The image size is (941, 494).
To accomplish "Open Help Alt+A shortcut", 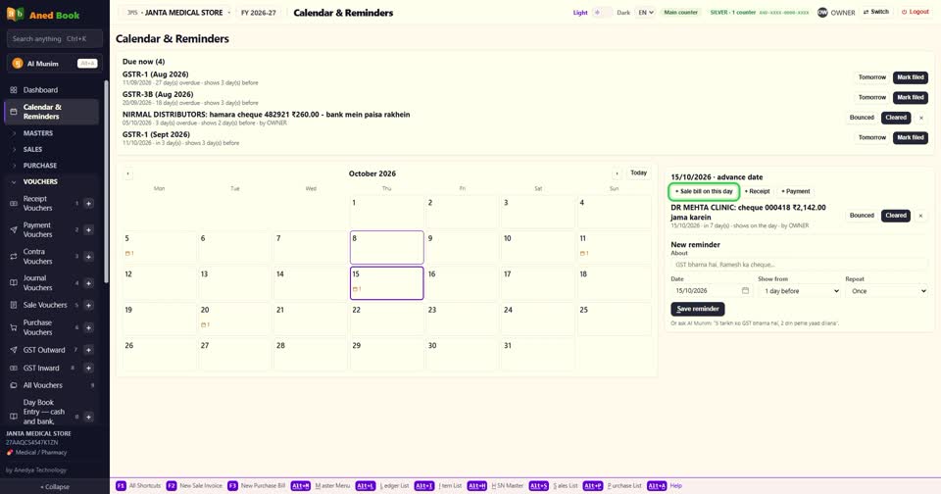I will pos(665,485).
